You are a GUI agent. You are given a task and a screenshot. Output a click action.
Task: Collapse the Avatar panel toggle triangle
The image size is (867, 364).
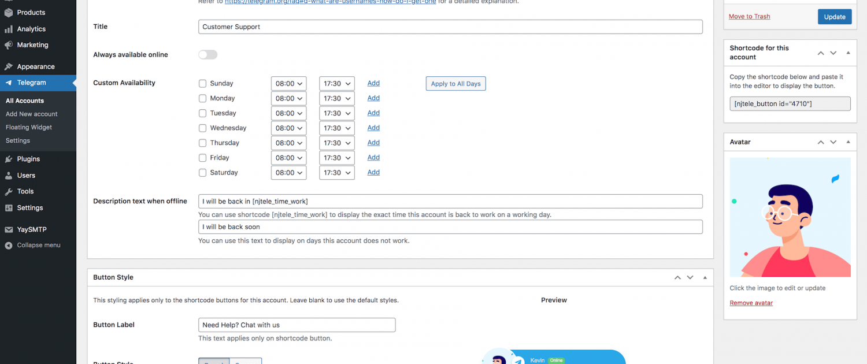[x=848, y=142]
